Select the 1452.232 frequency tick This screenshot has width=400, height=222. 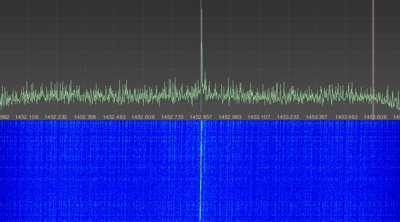coord(56,117)
